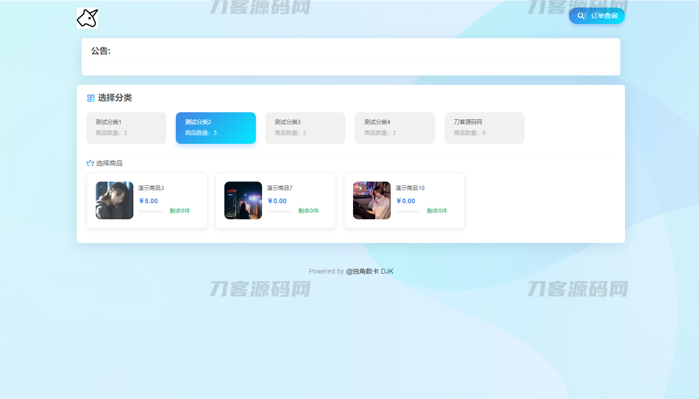Click the 演示商品10 product thumbnail
This screenshot has width=699, height=399.
(x=371, y=200)
